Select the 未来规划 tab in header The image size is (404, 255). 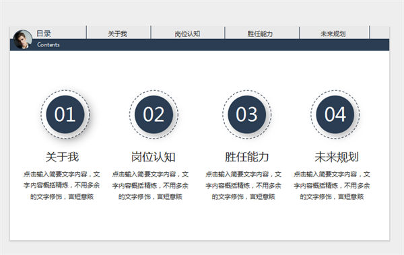click(x=333, y=34)
